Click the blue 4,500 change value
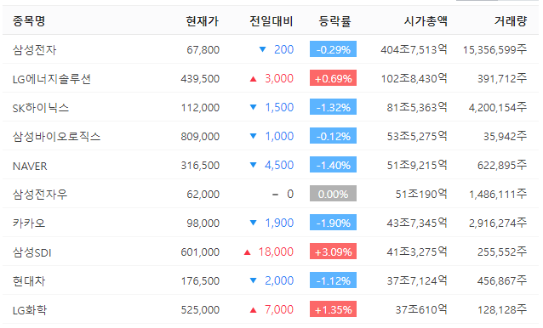The image size is (543, 328). [x=279, y=165]
